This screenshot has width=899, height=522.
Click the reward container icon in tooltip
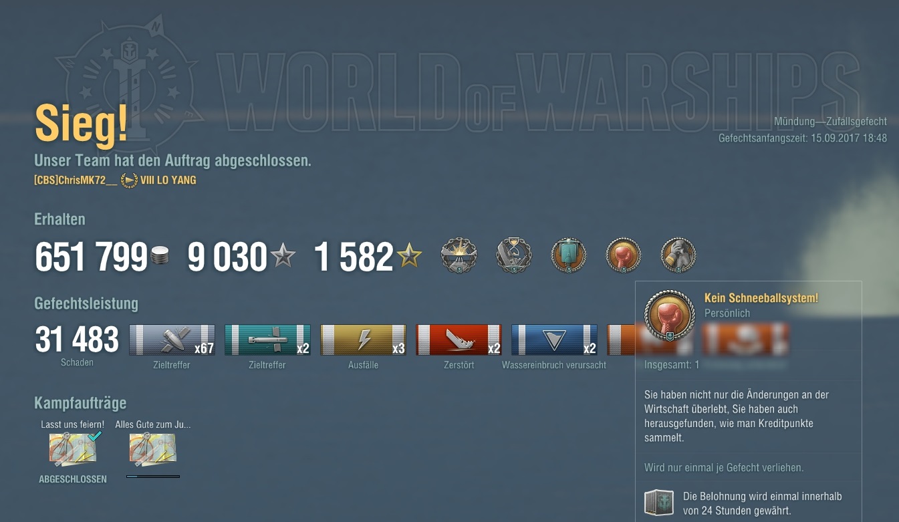point(659,503)
